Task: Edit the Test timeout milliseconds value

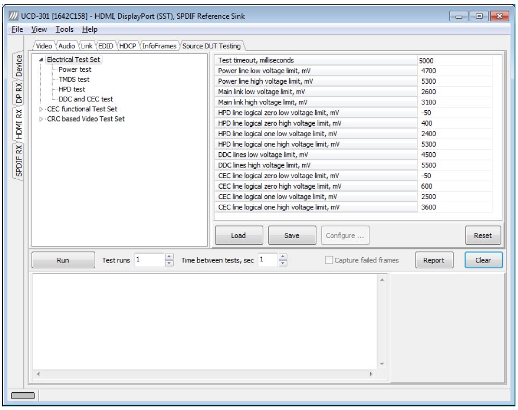Action: (x=454, y=60)
